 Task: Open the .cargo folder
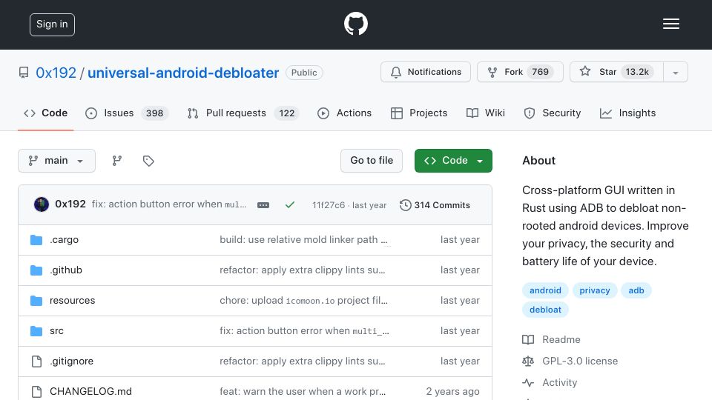pyautogui.click(x=64, y=239)
